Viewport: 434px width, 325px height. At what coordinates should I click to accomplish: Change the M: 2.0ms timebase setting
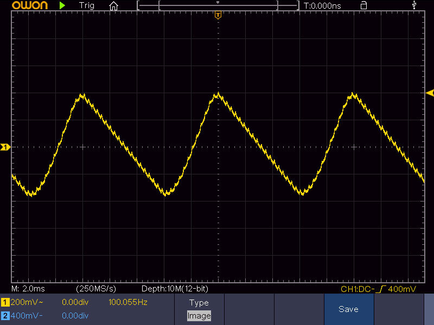28,289
